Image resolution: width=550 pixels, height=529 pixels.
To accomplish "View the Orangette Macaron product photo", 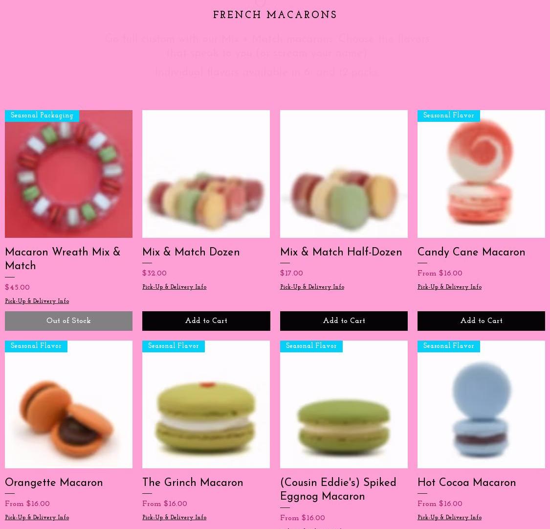I will [69, 404].
